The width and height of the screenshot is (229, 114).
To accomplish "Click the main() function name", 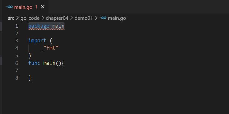I will coord(49,63).
